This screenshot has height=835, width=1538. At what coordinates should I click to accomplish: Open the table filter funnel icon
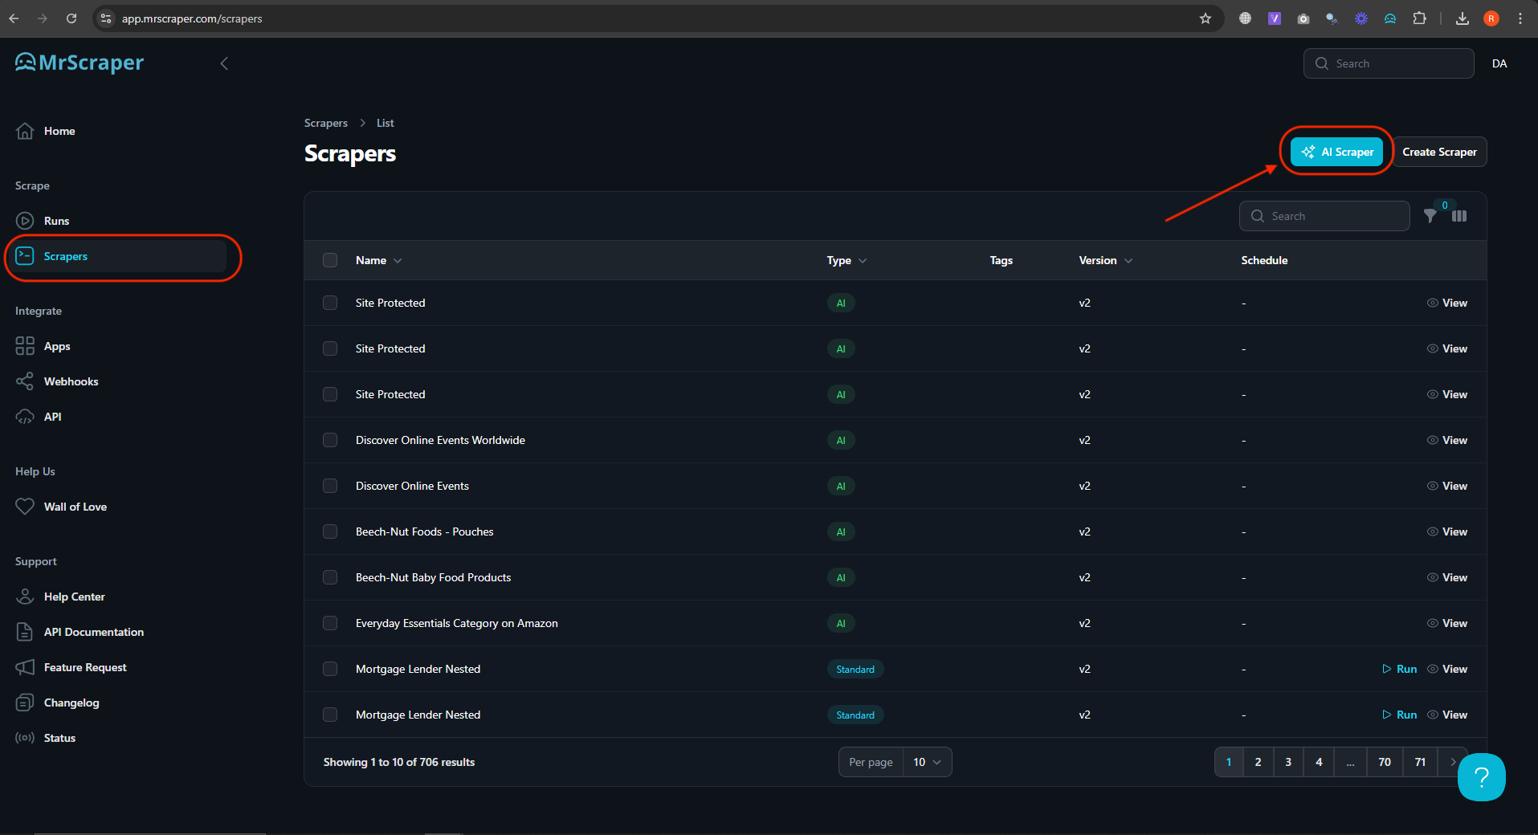pos(1430,216)
